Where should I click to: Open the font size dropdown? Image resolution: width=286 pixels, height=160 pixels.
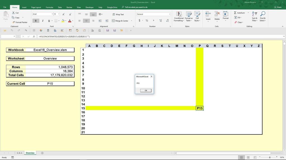[x=59, y=14]
